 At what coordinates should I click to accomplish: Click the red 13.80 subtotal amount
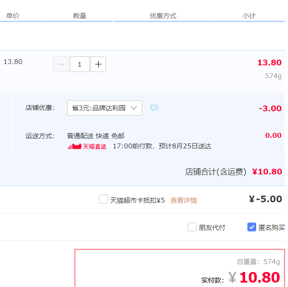(x=269, y=63)
